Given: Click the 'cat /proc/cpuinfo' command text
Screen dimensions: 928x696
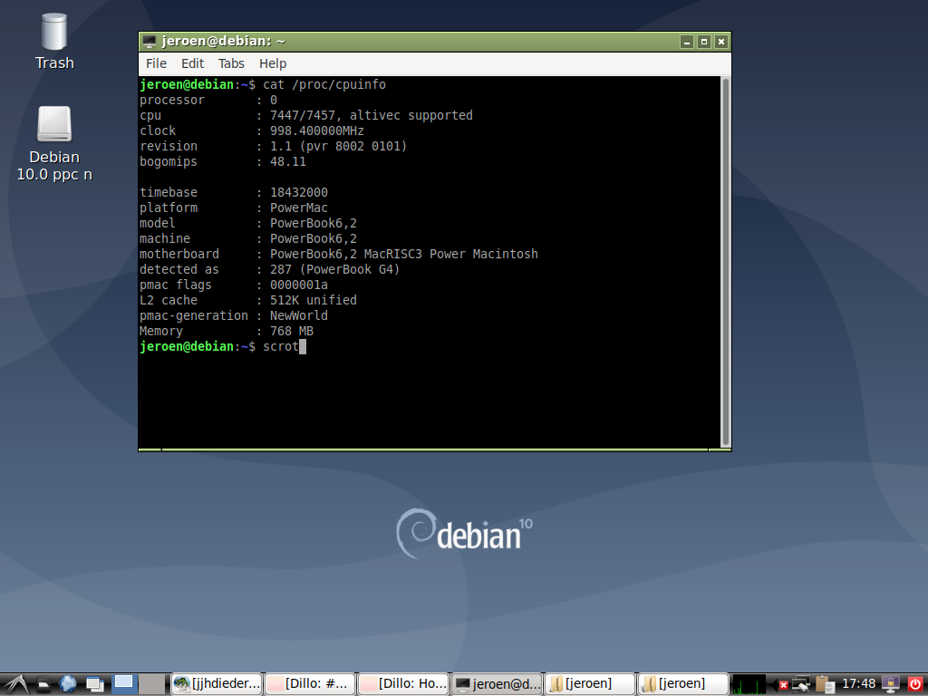Looking at the screenshot, I should (324, 84).
